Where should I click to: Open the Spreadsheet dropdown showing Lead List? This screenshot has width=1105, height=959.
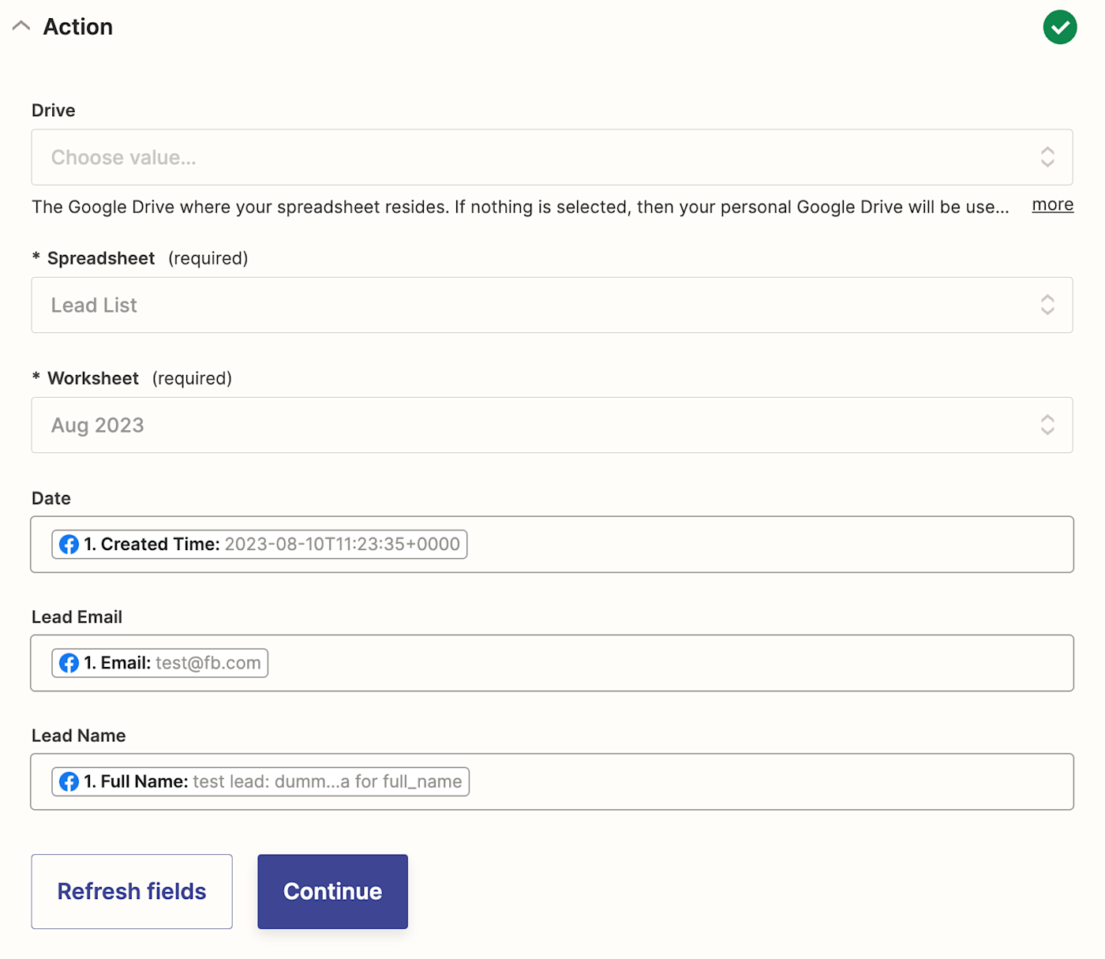point(537,305)
